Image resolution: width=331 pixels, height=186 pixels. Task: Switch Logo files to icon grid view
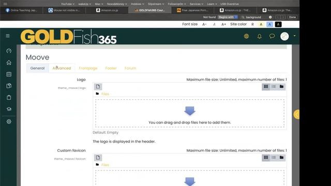tap(266, 86)
